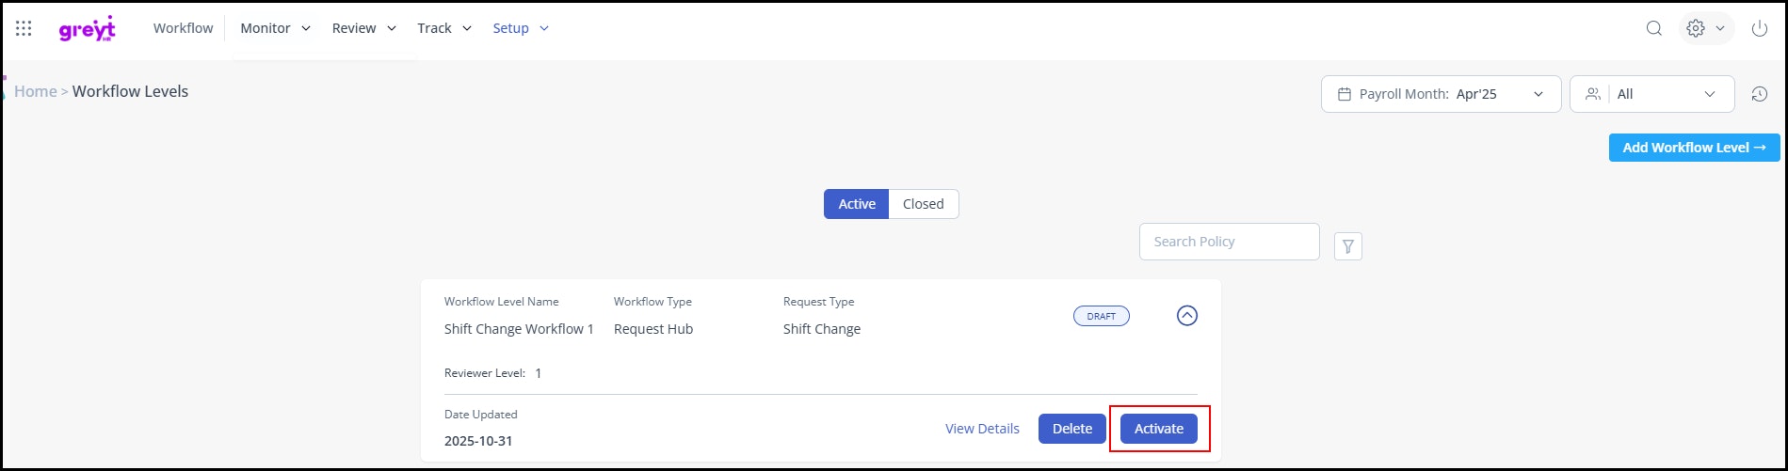Switch to the Closed toggle
Screen dimensions: 1788x471
923,204
